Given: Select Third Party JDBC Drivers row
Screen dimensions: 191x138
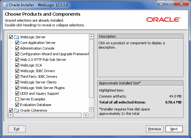Looking at the screenshot, I should pyautogui.click(x=39, y=77).
